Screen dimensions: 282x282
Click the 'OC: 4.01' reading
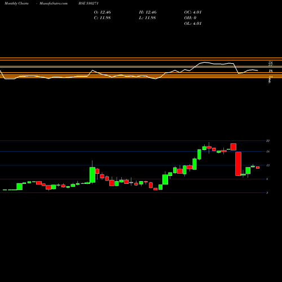[x=193, y=12]
